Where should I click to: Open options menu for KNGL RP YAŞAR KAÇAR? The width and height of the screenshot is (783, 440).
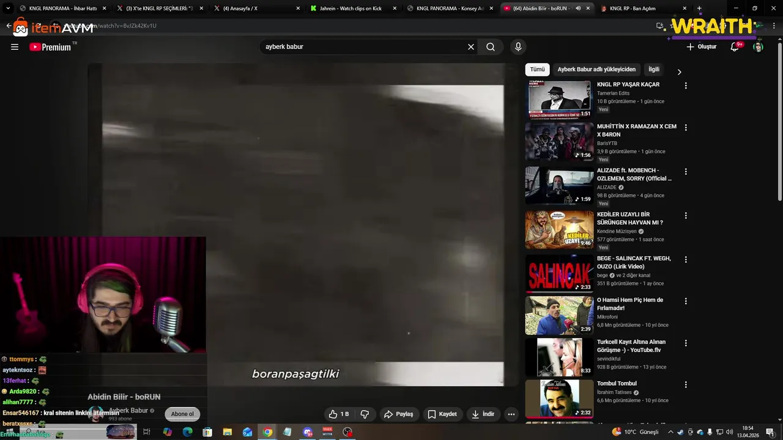[x=686, y=86]
